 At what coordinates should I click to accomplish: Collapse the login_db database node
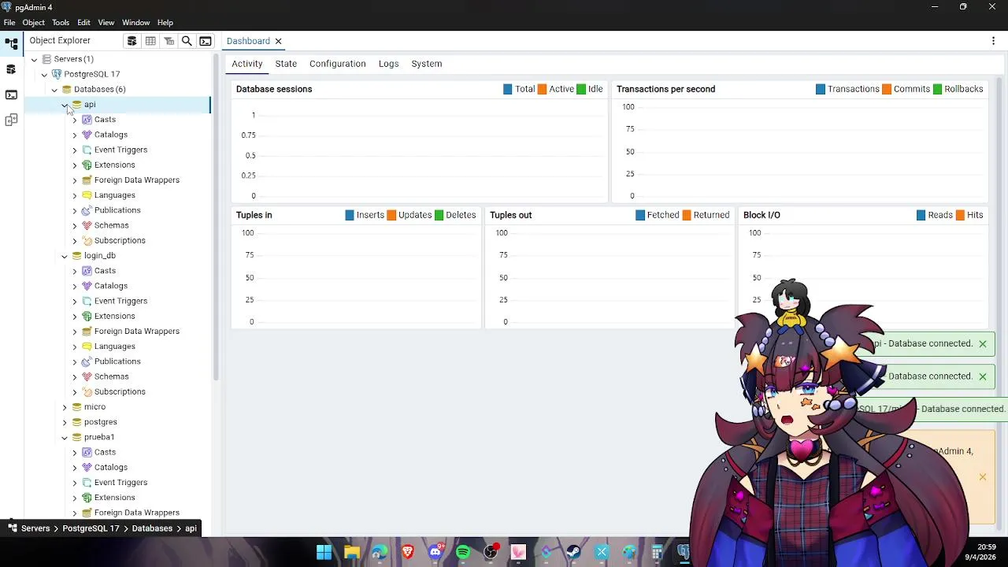65,256
